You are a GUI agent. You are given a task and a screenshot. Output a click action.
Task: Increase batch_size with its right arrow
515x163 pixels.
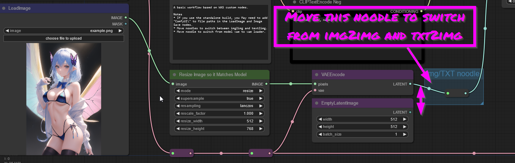(x=404, y=135)
